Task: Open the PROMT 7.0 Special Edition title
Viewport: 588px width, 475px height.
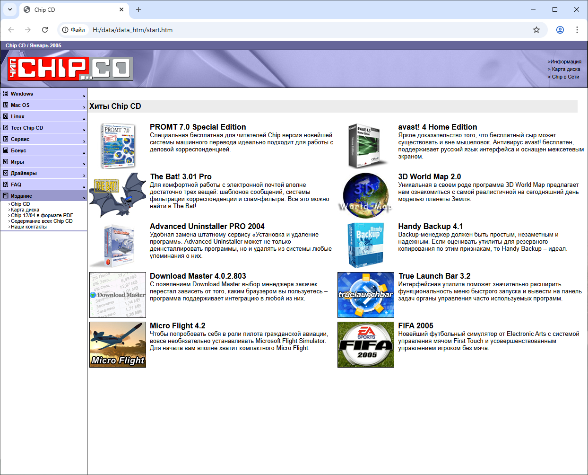Action: 198,127
